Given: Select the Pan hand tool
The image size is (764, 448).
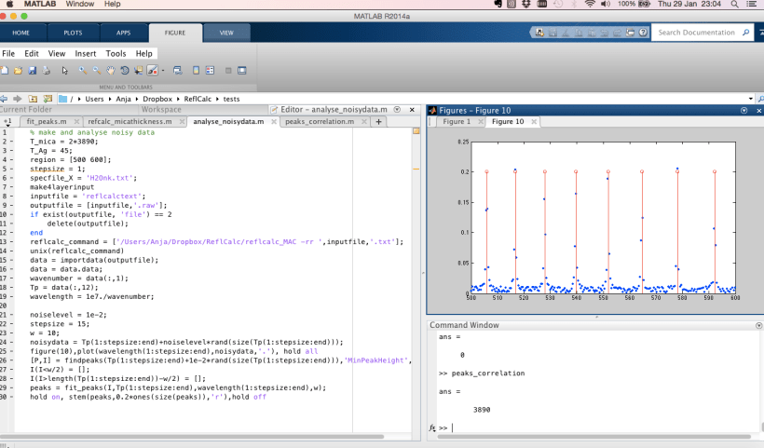Looking at the screenshot, I should point(111,71).
